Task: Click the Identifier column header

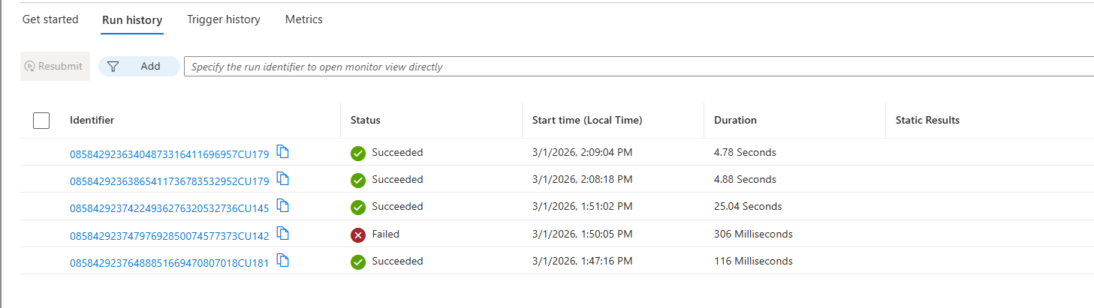Action: point(92,120)
